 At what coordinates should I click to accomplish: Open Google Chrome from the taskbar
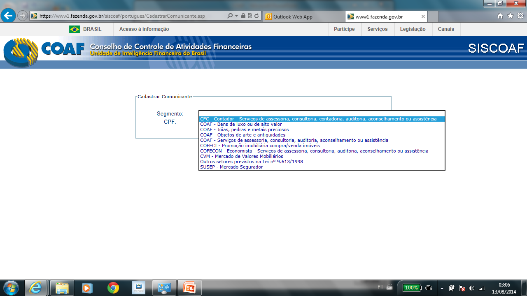pyautogui.click(x=113, y=288)
